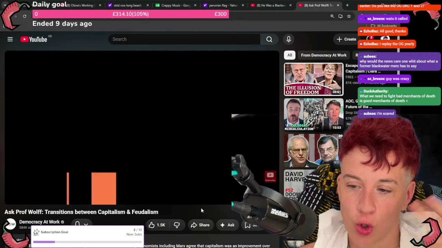Click EchoBaz's 'I replay the OG yearly' message
This screenshot has height=248, width=442.
[x=386, y=44]
